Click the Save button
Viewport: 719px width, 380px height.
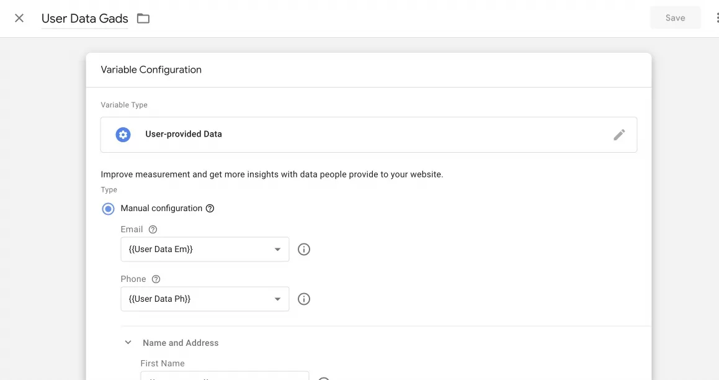pyautogui.click(x=675, y=18)
